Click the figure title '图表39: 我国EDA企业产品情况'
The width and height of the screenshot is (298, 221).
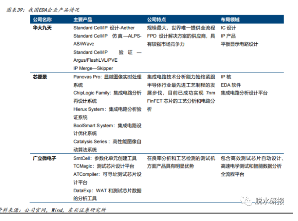click(x=43, y=10)
